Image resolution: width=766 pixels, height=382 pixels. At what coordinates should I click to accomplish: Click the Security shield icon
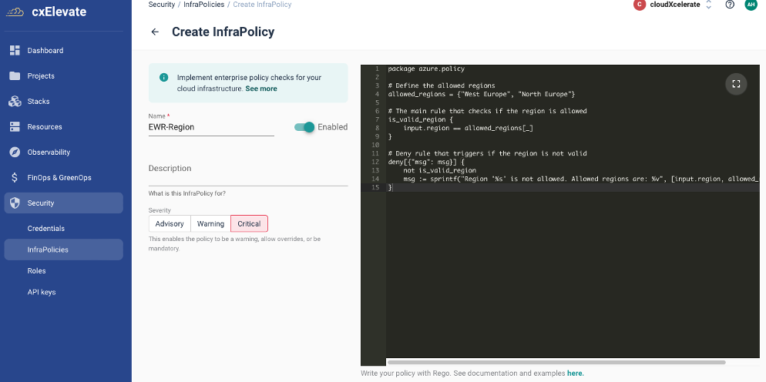15,203
